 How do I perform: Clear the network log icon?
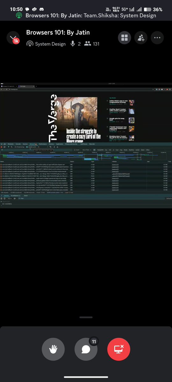[x=4, y=147]
